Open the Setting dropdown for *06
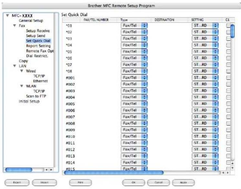Screen dimensions: 241x189 point(205,58)
